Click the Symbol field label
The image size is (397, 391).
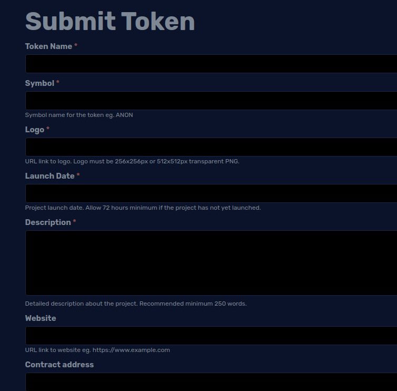pyautogui.click(x=39, y=83)
